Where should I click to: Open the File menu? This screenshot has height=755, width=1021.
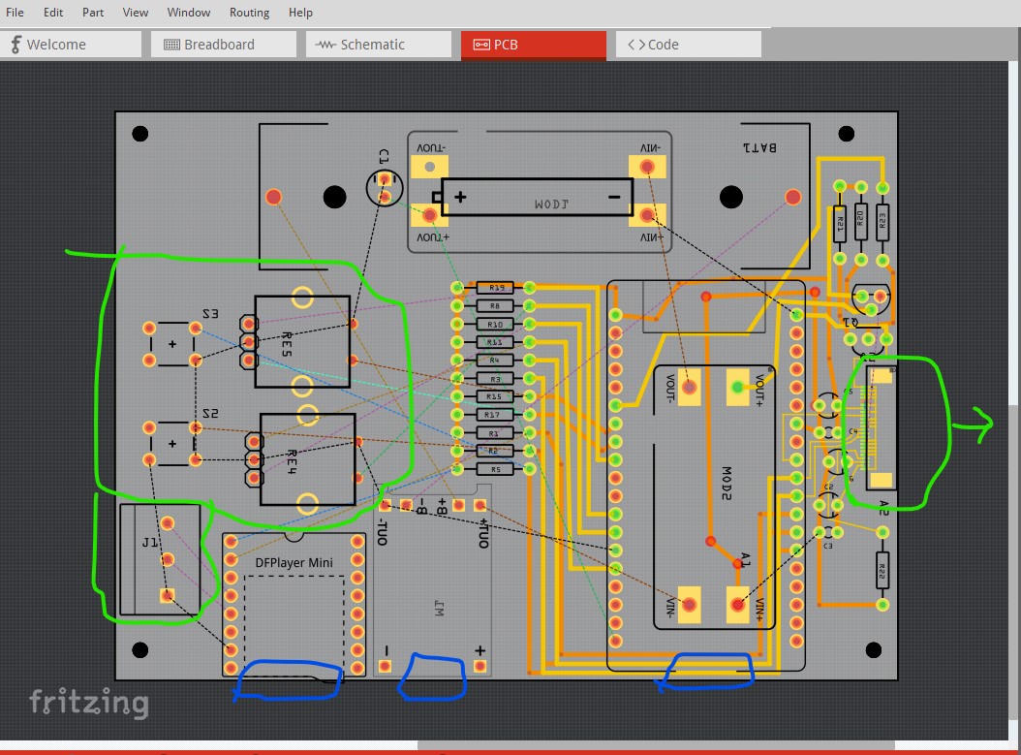click(x=15, y=13)
